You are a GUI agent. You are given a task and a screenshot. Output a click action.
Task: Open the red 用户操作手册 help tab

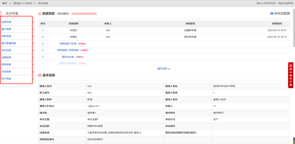click(x=290, y=75)
